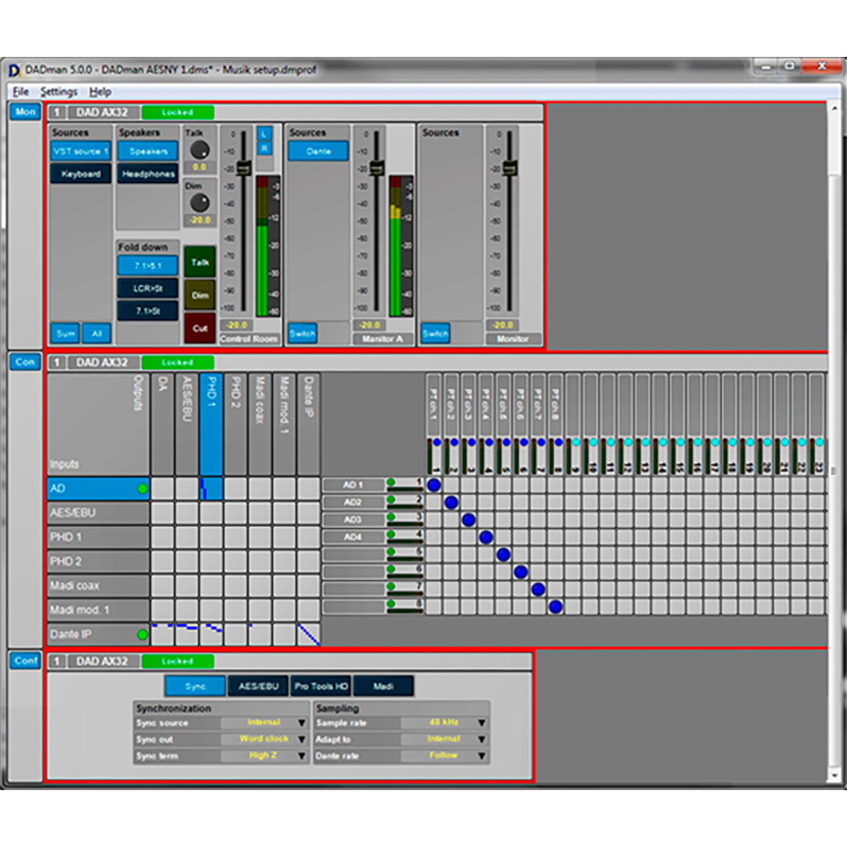847x847 pixels.
Task: Select the LCR>St fold down button
Action: point(148,289)
